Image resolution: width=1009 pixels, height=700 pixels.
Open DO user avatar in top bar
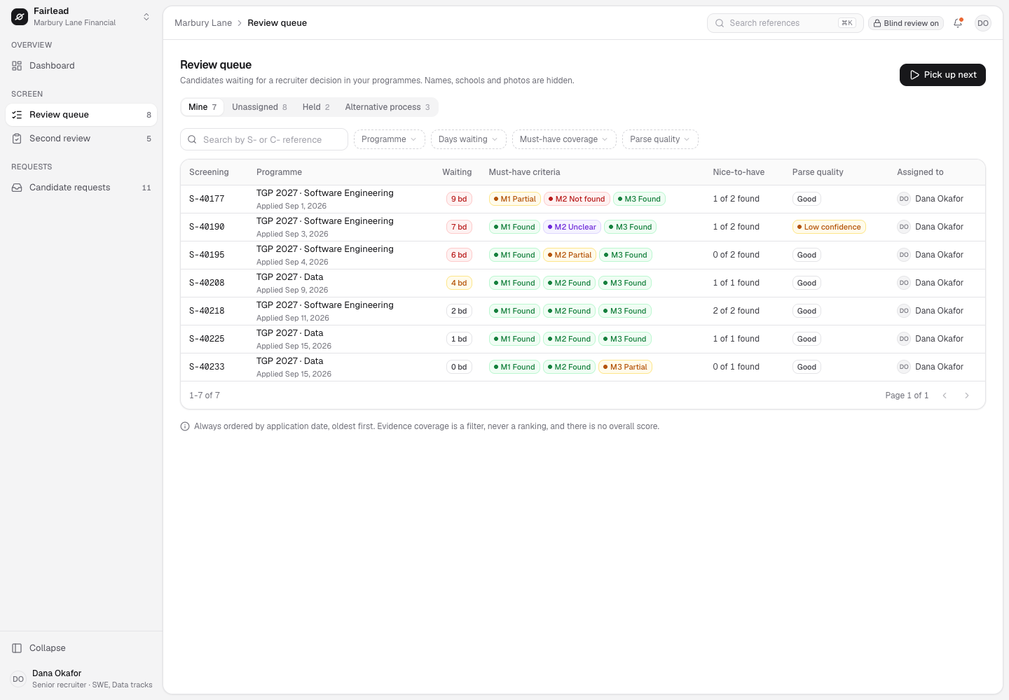(x=983, y=23)
